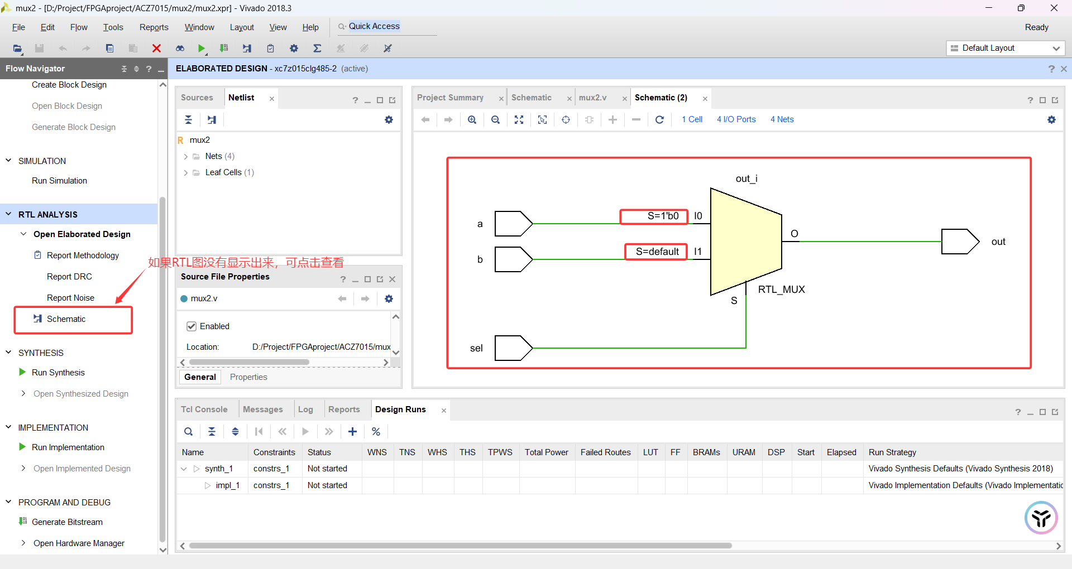Viewport: 1072px width, 569px height.
Task: Click Run Simulation
Action: coord(59,181)
